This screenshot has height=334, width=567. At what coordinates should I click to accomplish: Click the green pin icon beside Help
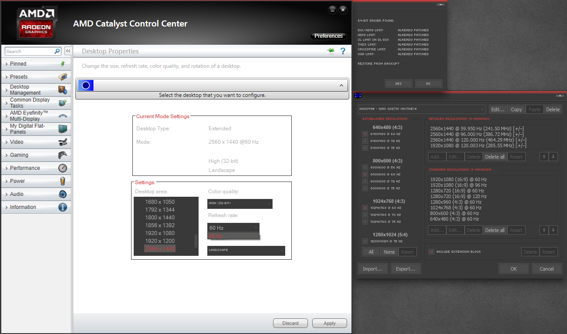(x=331, y=51)
